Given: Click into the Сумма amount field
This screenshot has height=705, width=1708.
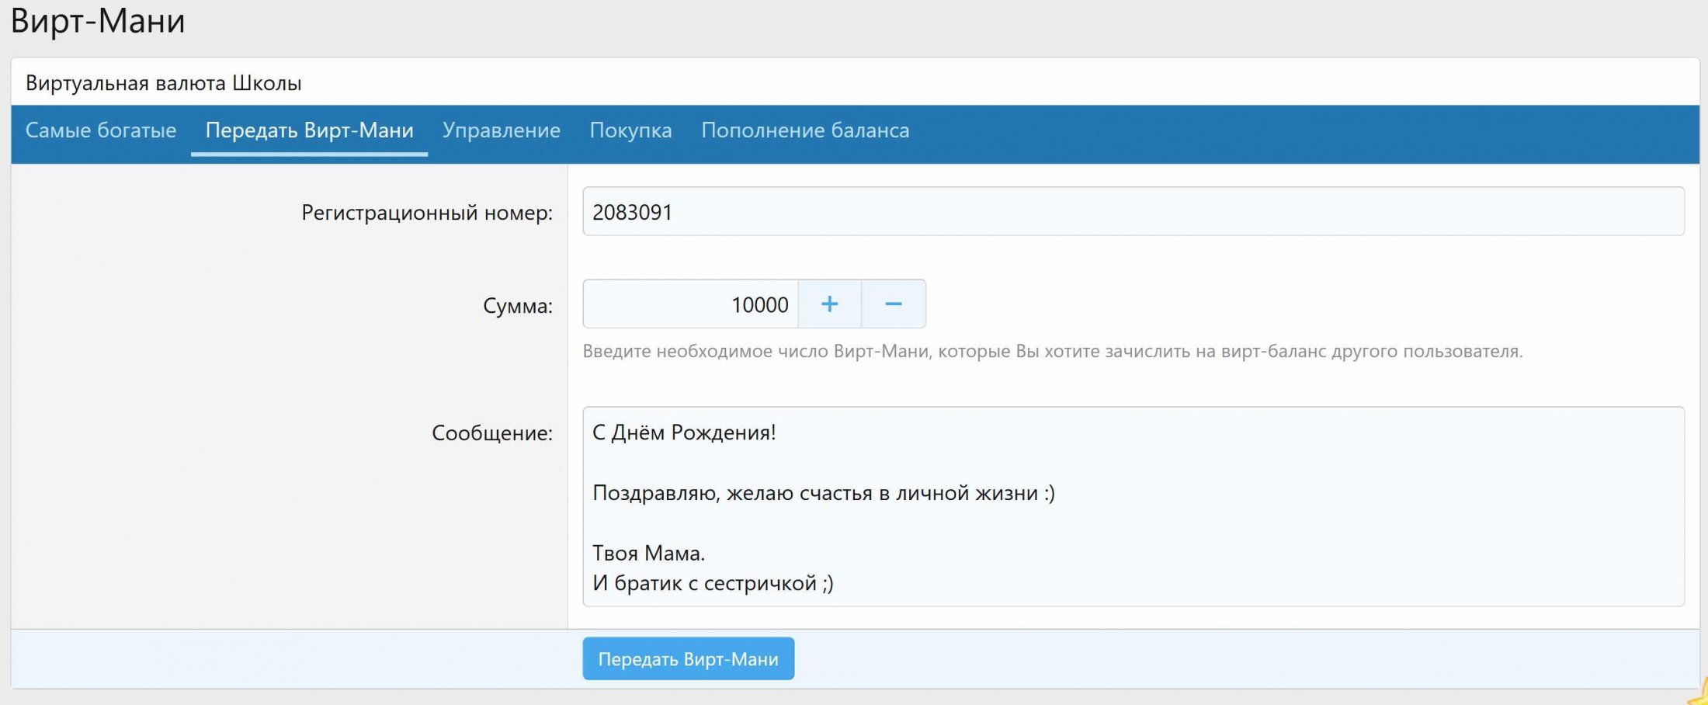Looking at the screenshot, I should (x=690, y=304).
